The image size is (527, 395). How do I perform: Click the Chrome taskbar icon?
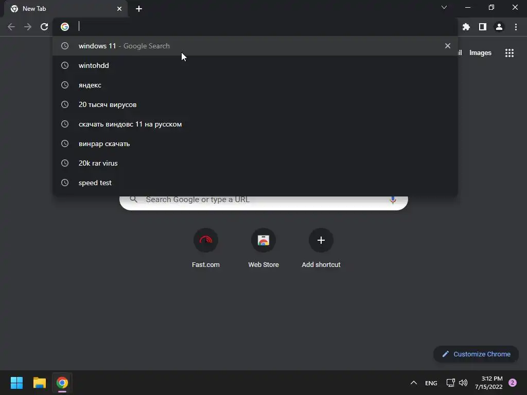[62, 383]
